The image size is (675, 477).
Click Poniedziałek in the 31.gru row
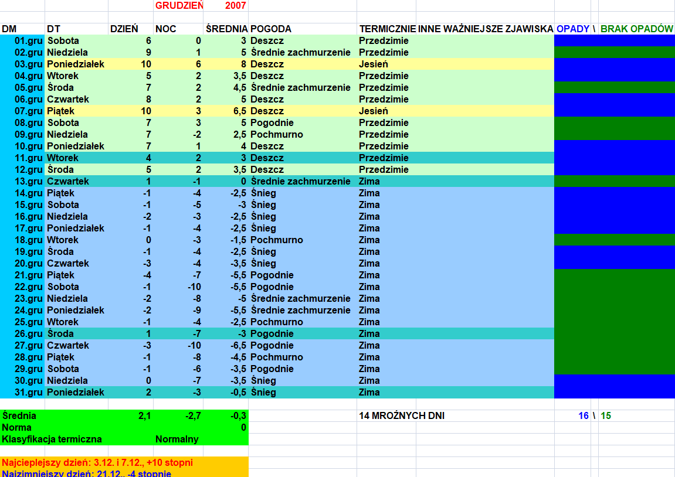point(76,392)
